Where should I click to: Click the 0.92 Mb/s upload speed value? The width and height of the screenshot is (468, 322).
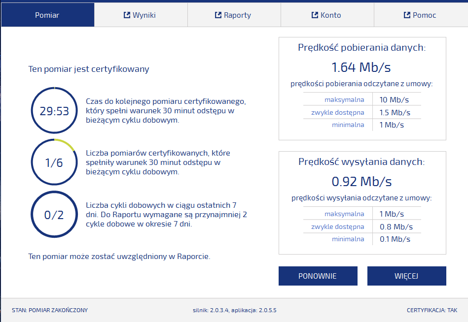pyautogui.click(x=361, y=181)
